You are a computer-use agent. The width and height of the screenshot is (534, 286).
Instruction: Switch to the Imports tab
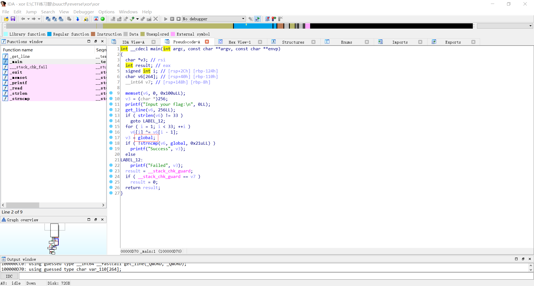coord(400,42)
